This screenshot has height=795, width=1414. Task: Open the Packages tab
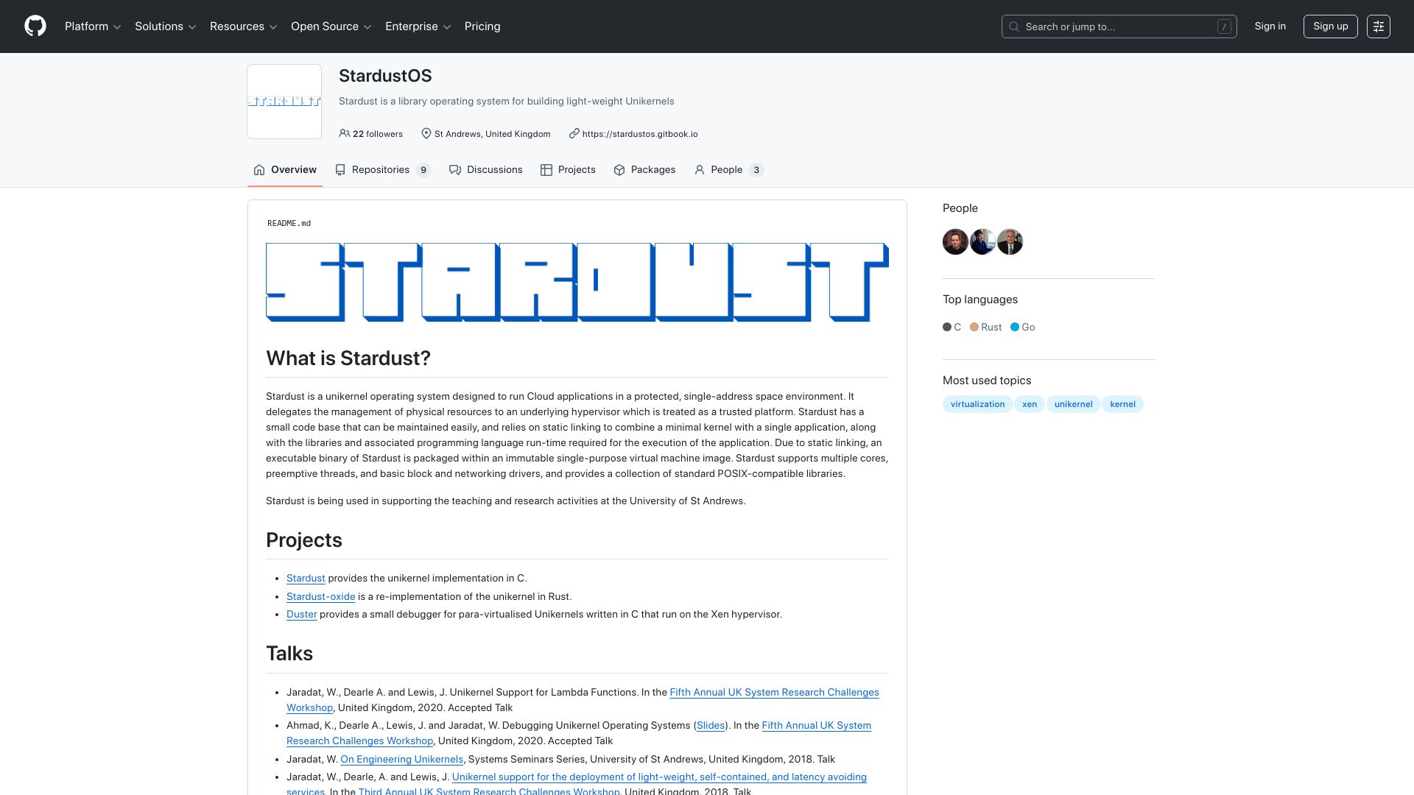pos(644,170)
